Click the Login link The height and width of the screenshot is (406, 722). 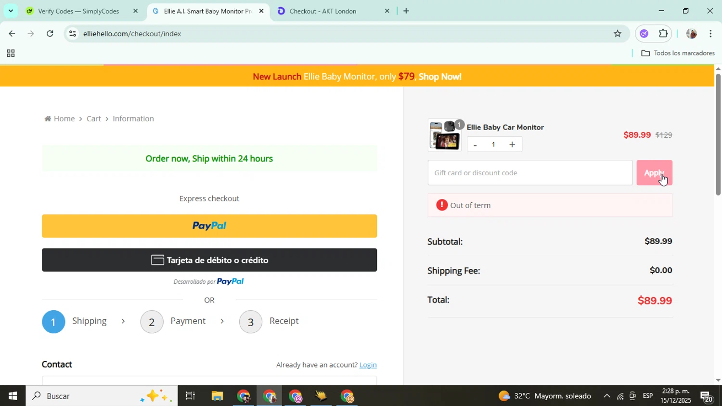368,365
